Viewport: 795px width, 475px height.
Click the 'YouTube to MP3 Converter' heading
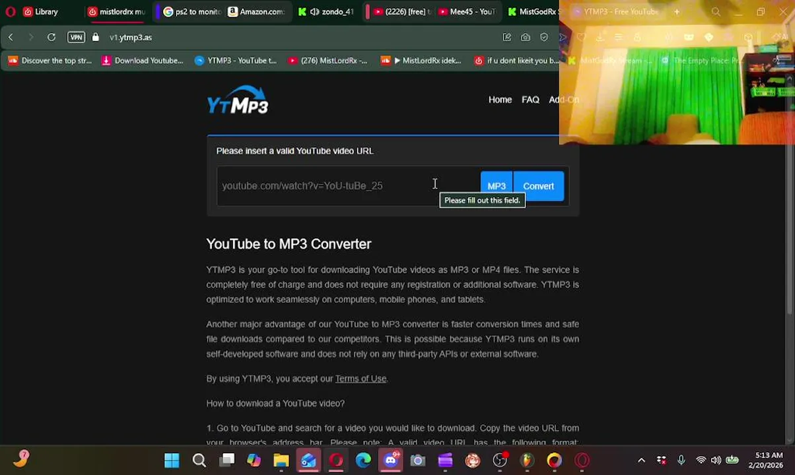click(x=289, y=244)
